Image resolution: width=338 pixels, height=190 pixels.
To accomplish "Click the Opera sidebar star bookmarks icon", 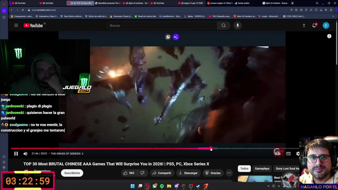I will (x=4, y=17).
